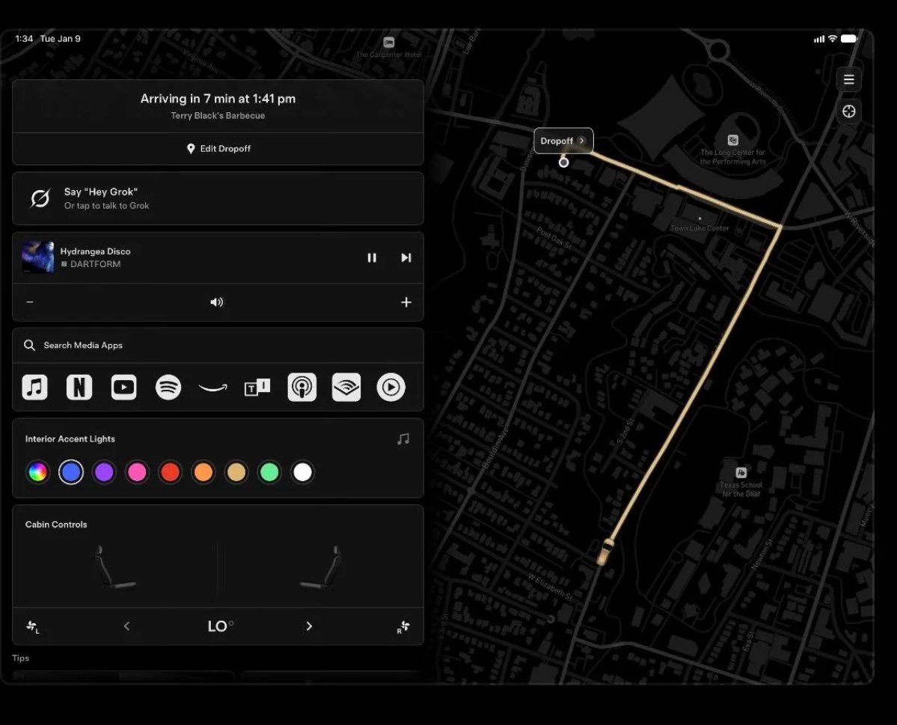This screenshot has width=897, height=725.
Task: Open the Dropoff label on the map
Action: (563, 141)
